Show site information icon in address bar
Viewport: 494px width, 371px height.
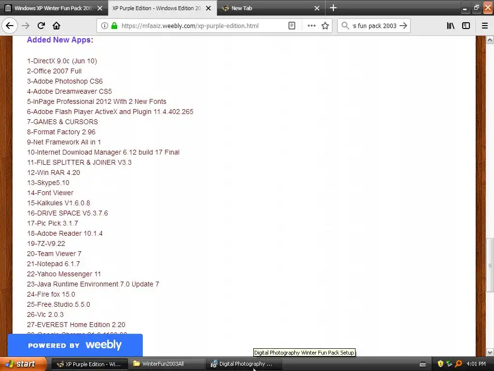click(x=105, y=26)
